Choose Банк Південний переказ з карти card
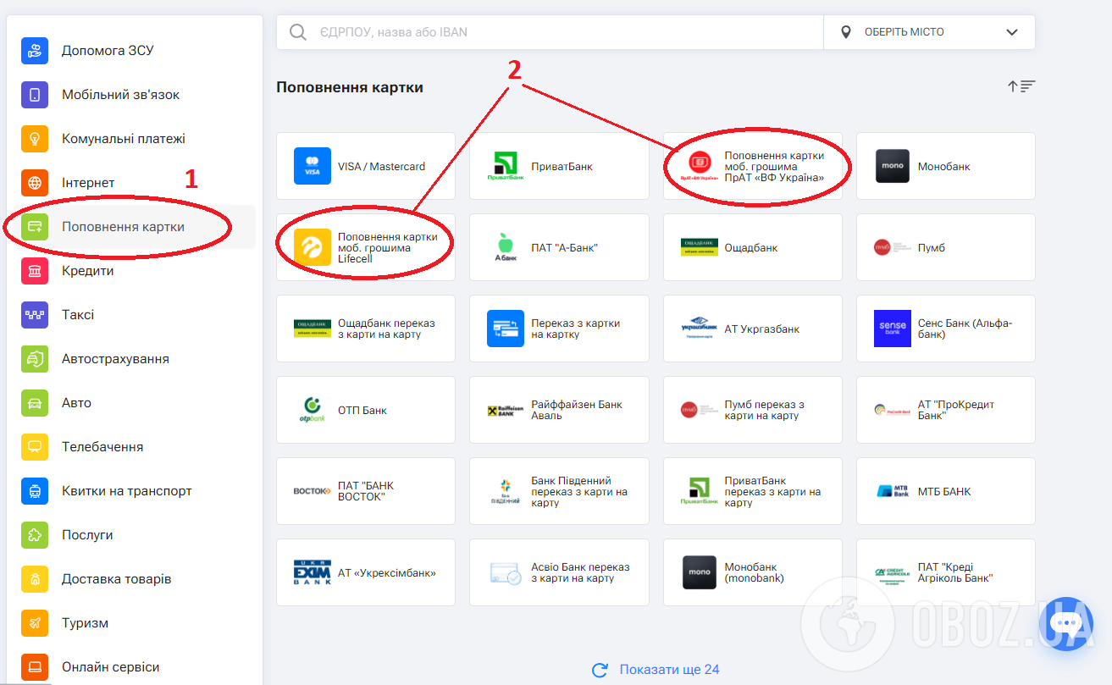Viewport: 1112px width, 685px height. 559,491
